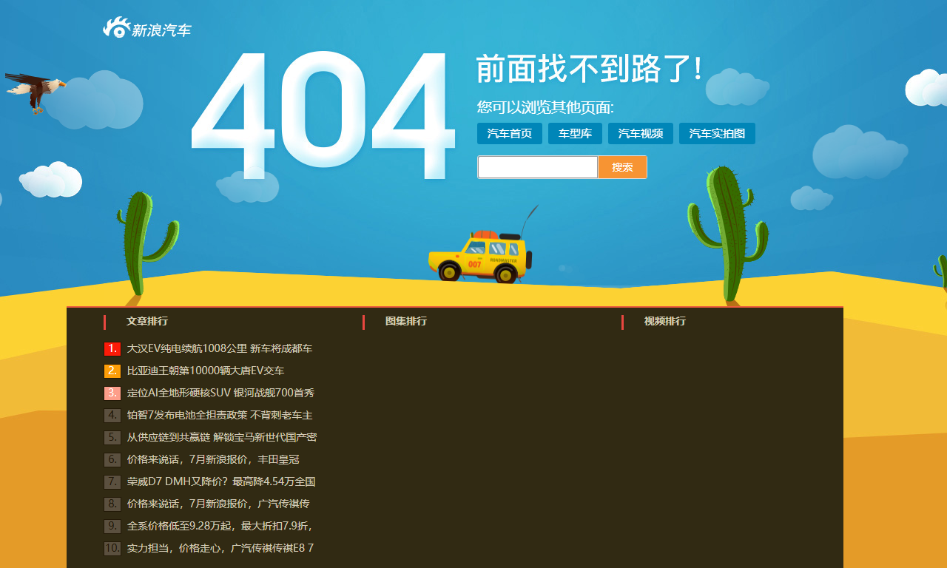The height and width of the screenshot is (568, 947).
Task: Click the 前面找不到路了! heading
Action: coord(589,69)
